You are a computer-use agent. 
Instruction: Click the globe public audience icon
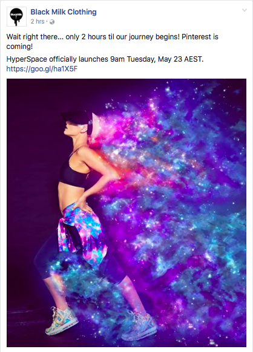[x=52, y=22]
